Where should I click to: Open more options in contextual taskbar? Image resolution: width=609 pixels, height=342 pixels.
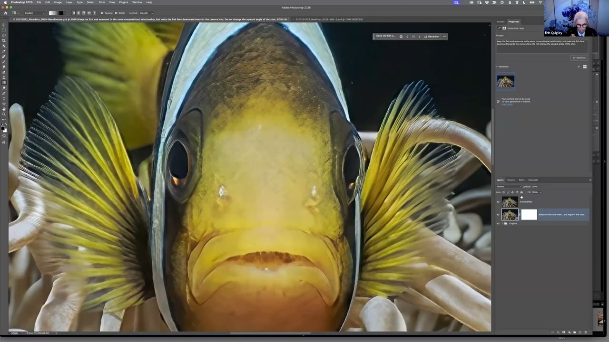[x=445, y=37]
